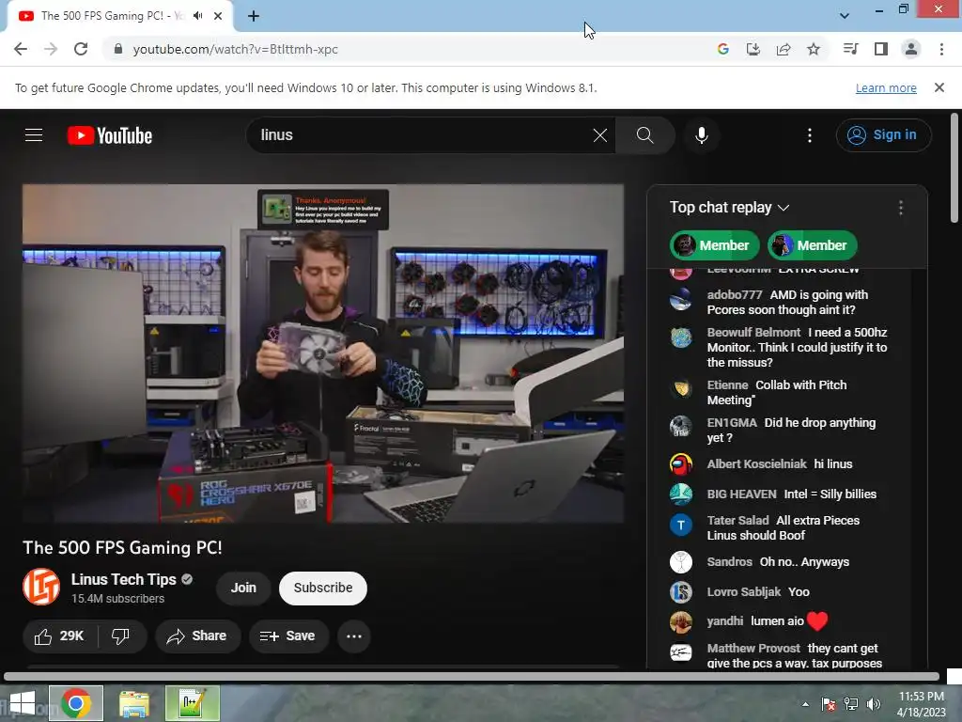Image resolution: width=962 pixels, height=722 pixels.
Task: Click the Sign in button
Action: click(x=883, y=135)
